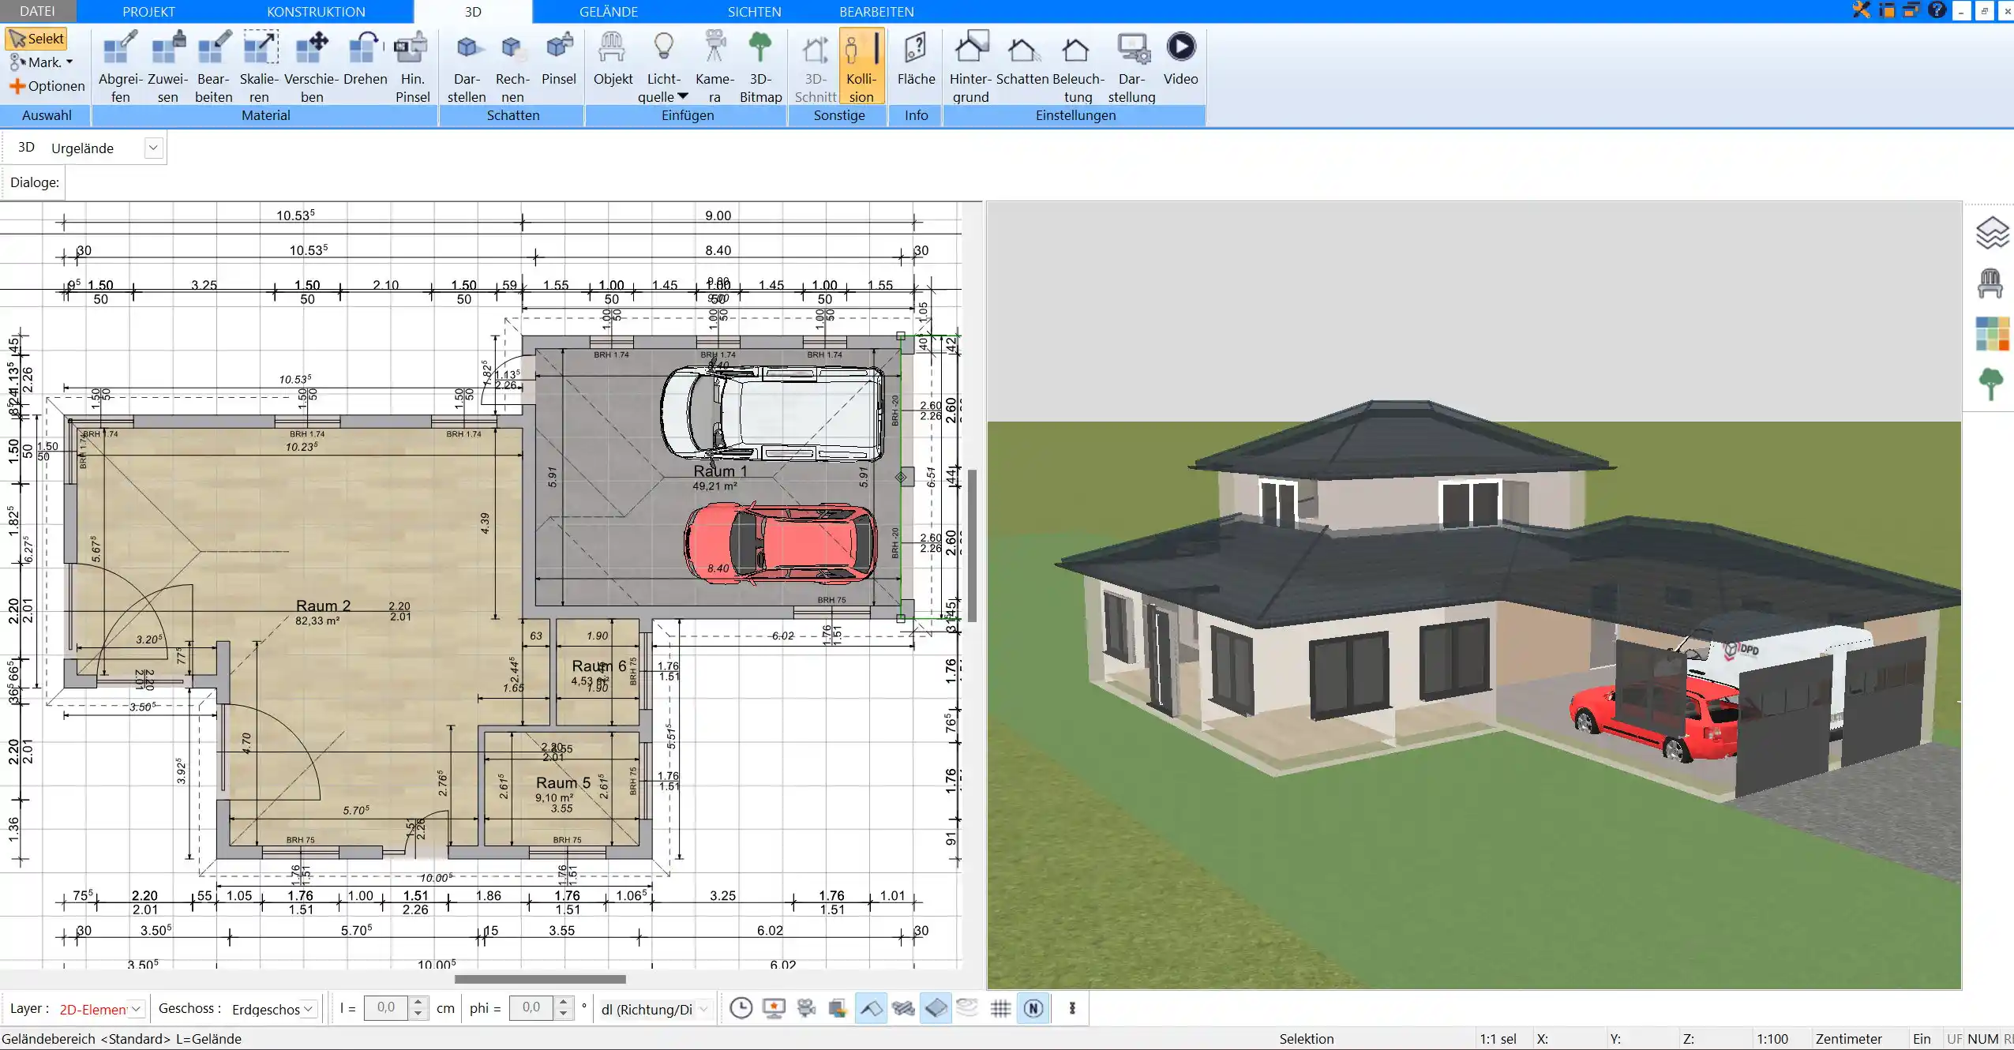Expand the Mark. dropdown arrow
The height and width of the screenshot is (1050, 2014).
[x=69, y=62]
